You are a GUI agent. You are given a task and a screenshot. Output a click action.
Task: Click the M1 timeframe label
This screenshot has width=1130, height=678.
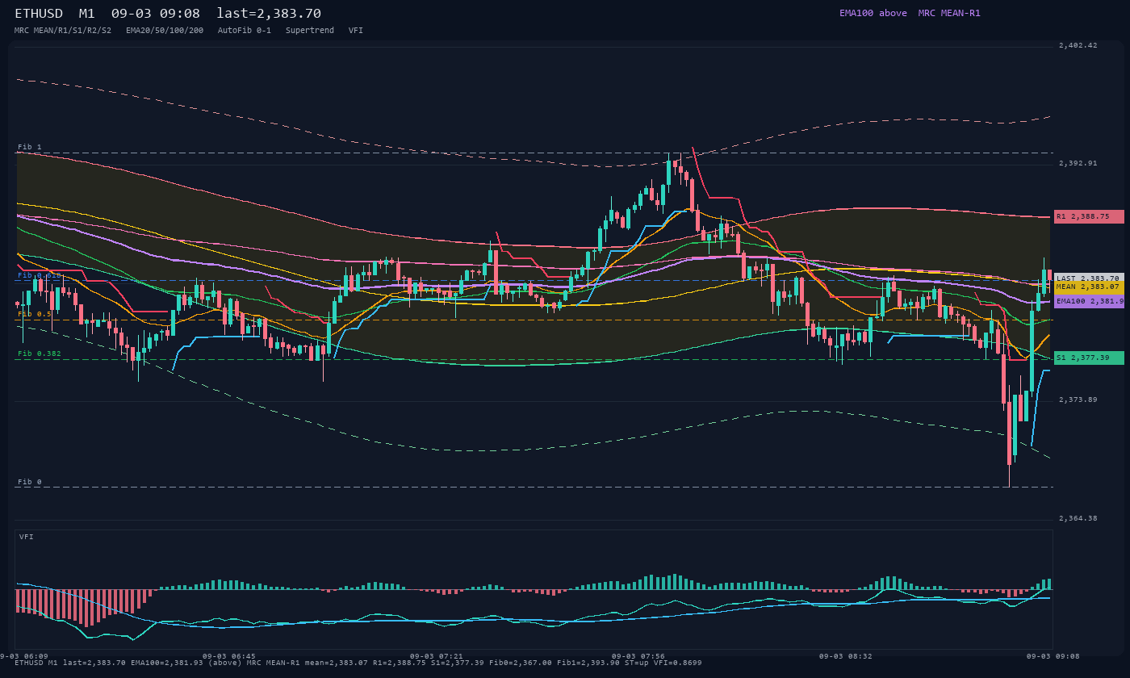(x=86, y=14)
